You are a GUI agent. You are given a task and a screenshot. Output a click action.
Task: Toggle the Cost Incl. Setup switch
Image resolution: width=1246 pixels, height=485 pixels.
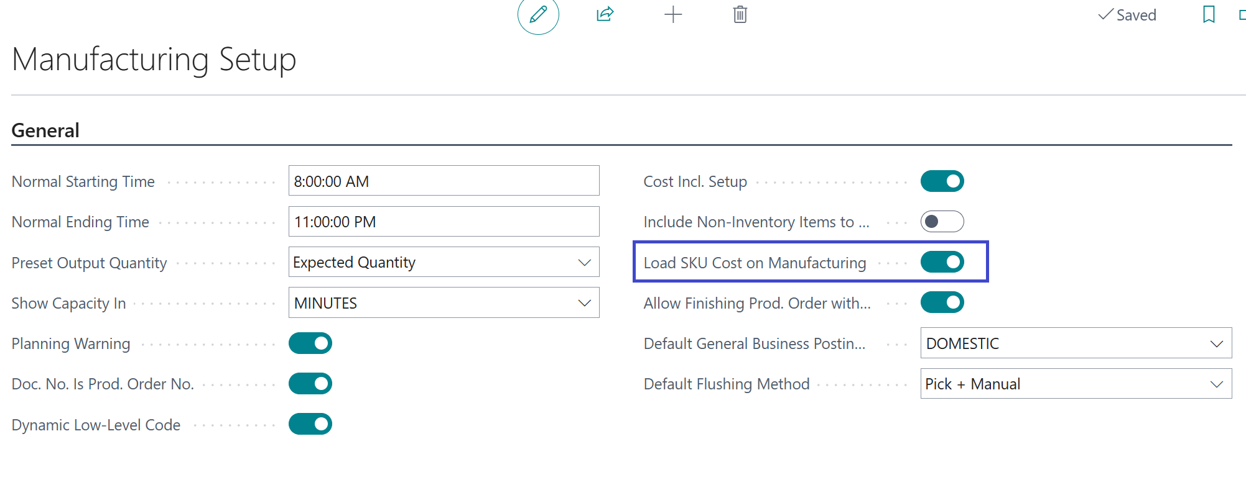coord(942,181)
